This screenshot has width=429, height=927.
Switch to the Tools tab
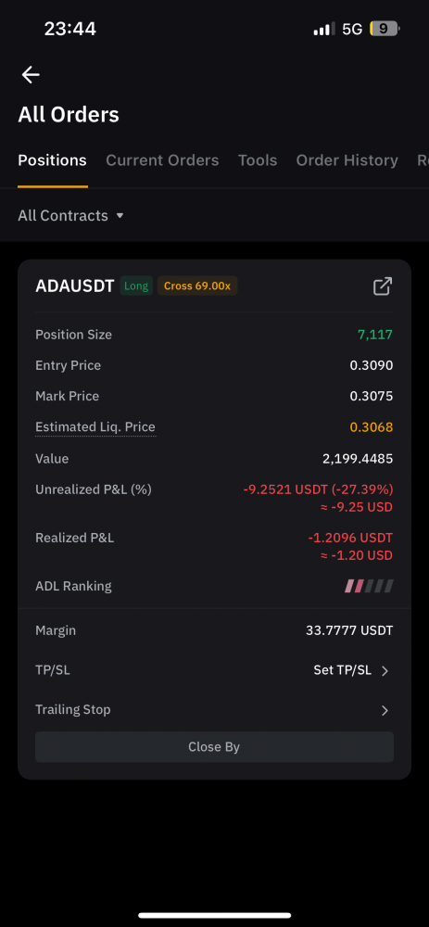tap(258, 160)
